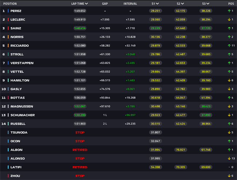Select driver name LECLERC
This screenshot has height=180, width=237.
[18, 19]
